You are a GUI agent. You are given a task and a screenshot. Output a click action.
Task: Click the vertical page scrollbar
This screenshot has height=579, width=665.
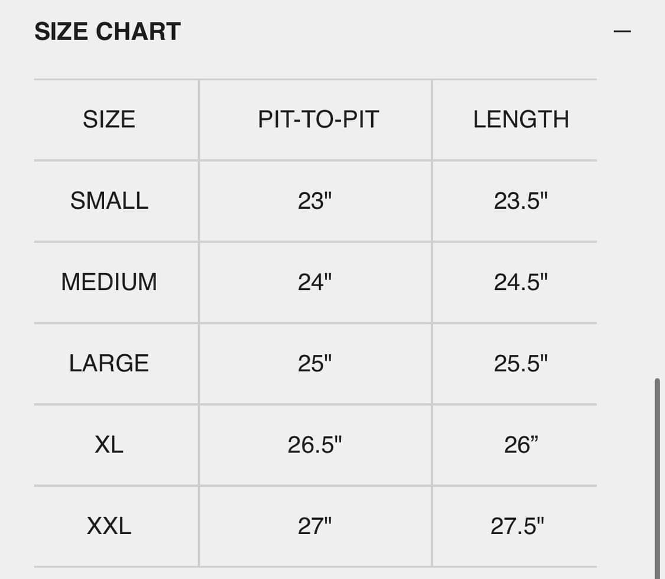click(657, 473)
